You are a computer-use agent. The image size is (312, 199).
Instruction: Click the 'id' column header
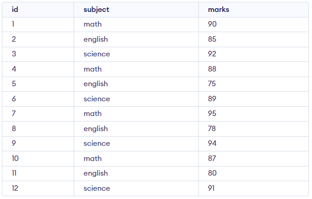pyautogui.click(x=15, y=10)
